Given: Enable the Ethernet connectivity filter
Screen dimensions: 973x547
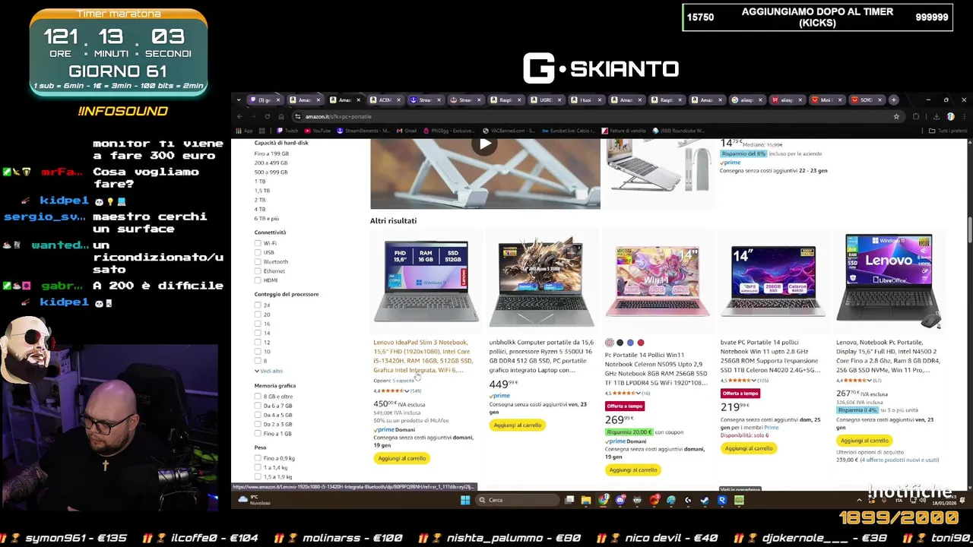Looking at the screenshot, I should (x=258, y=270).
